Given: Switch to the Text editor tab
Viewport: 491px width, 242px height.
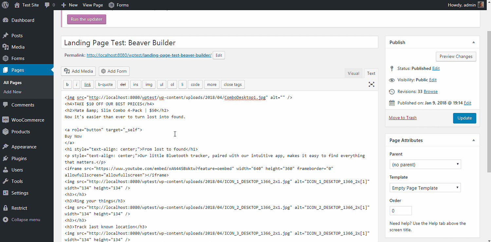Looking at the screenshot, I should 371,73.
